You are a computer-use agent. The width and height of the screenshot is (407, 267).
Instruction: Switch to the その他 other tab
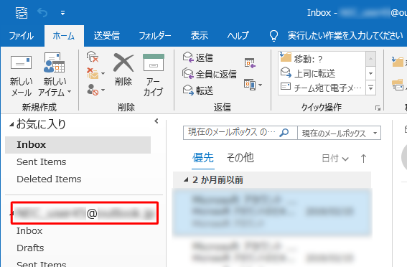coord(240,158)
